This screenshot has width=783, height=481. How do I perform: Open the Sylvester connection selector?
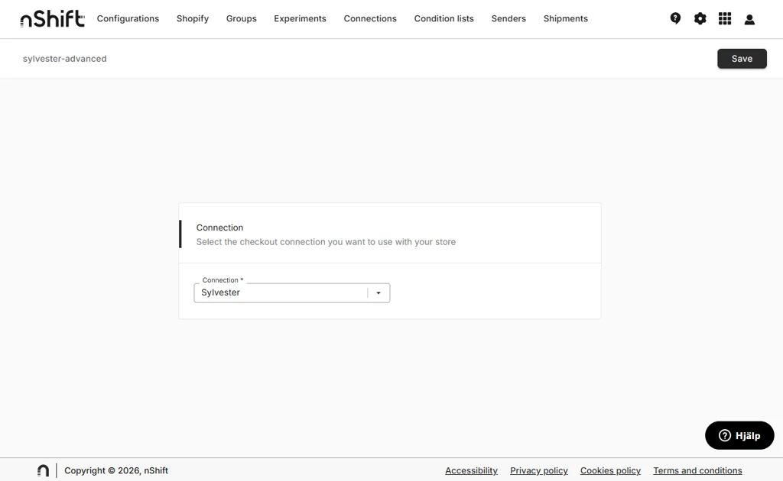(291, 292)
